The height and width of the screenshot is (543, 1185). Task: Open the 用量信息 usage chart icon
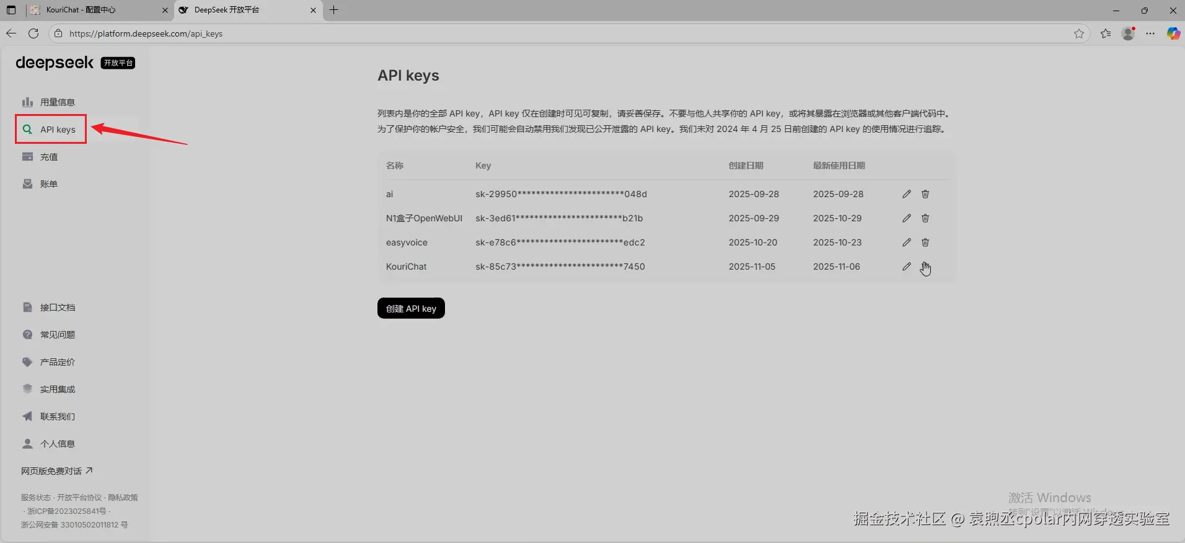point(27,102)
